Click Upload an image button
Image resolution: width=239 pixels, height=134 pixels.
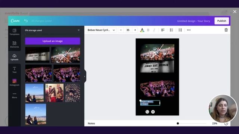(x=53, y=41)
